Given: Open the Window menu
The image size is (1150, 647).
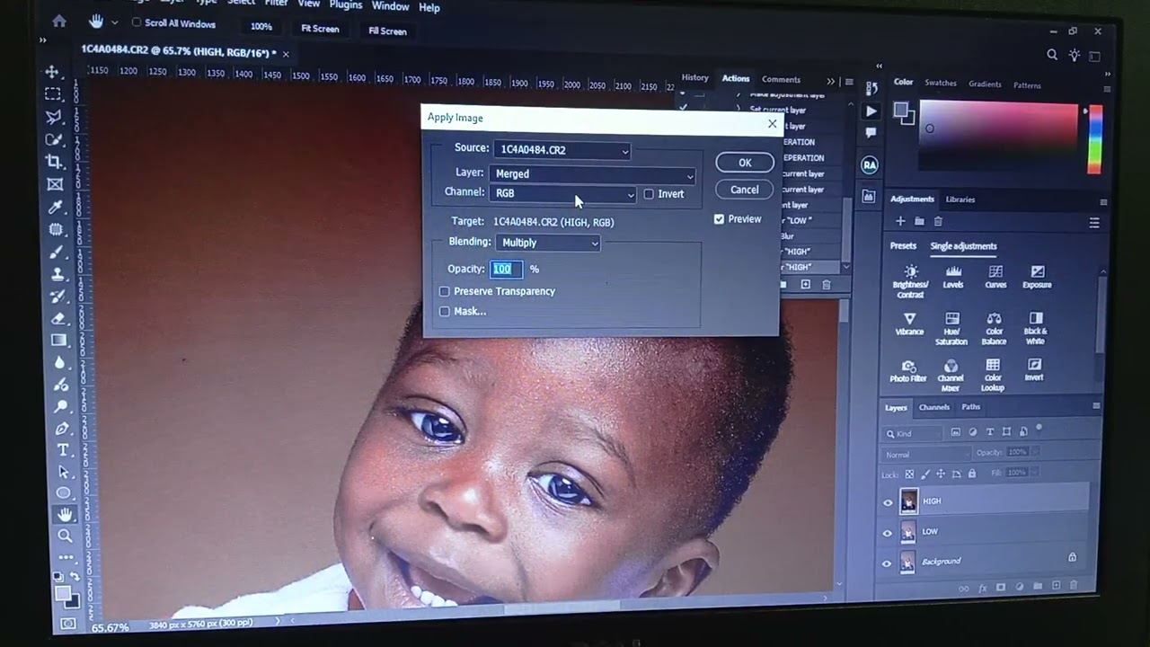Looking at the screenshot, I should pyautogui.click(x=390, y=5).
